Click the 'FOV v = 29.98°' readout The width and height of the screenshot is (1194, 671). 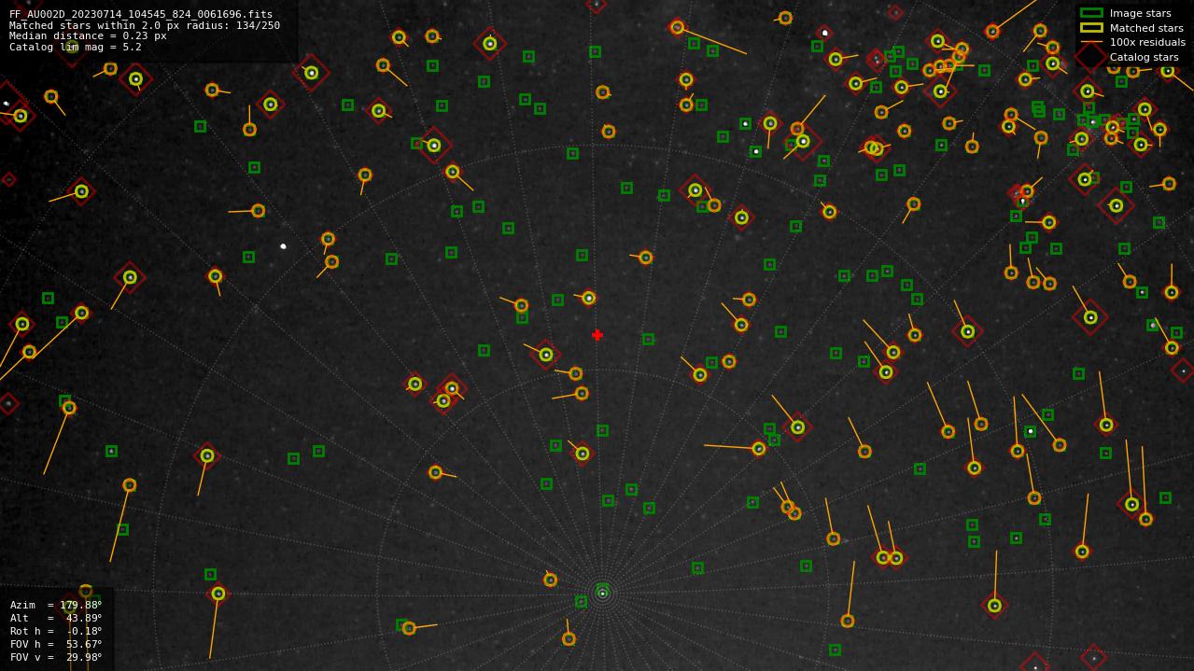click(56, 657)
